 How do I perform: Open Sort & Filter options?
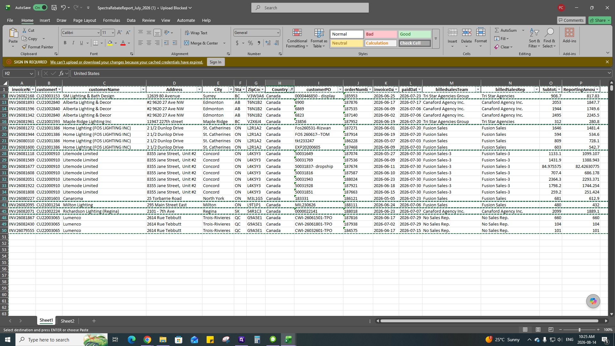tap(534, 38)
